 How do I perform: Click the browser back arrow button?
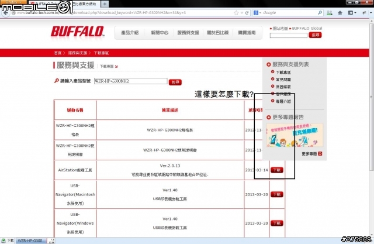pos(5,13)
